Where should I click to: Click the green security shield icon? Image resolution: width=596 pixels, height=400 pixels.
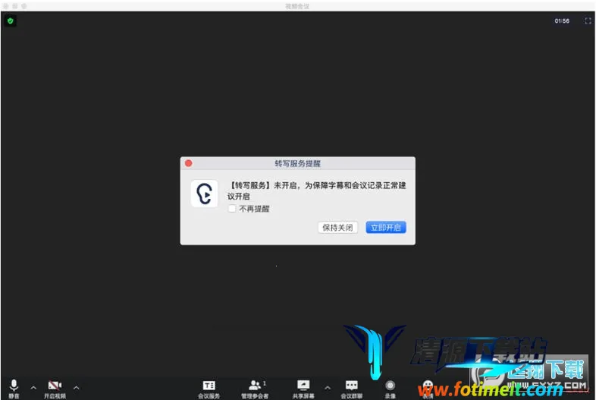[x=11, y=20]
